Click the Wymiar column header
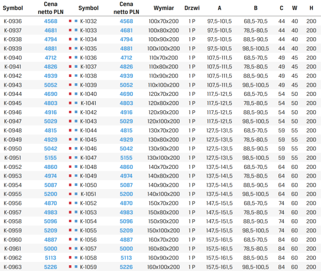This screenshot has height=271, width=321. (163, 8)
